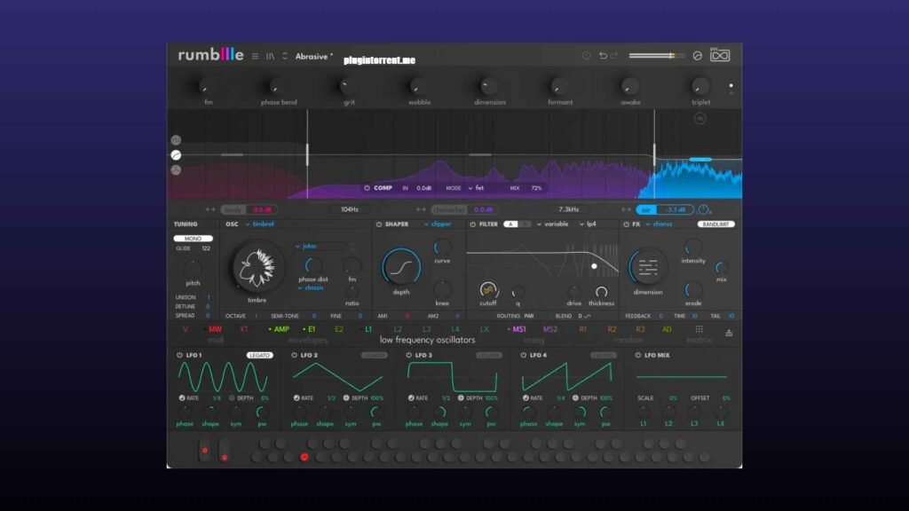Click the LFO 4 depth icon
This screenshot has width=909, height=511.
pyautogui.click(x=575, y=398)
